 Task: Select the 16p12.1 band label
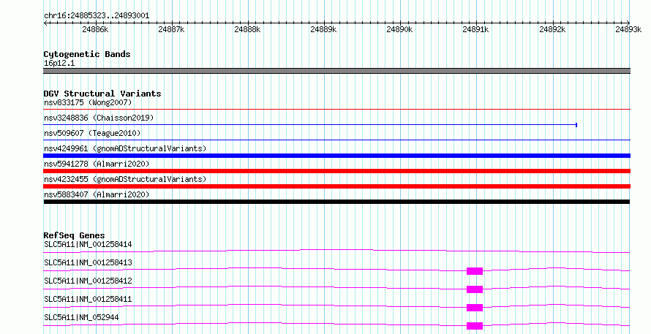click(x=59, y=64)
